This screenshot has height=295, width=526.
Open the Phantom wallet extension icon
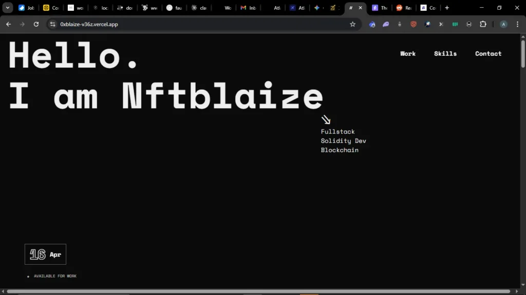pos(386,24)
